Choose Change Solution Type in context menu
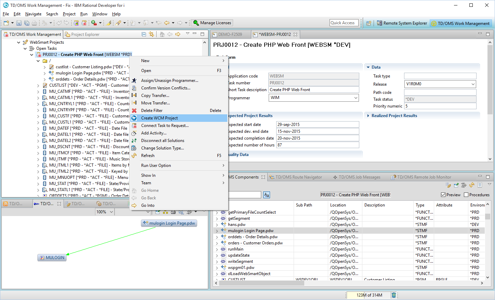 coord(179,148)
